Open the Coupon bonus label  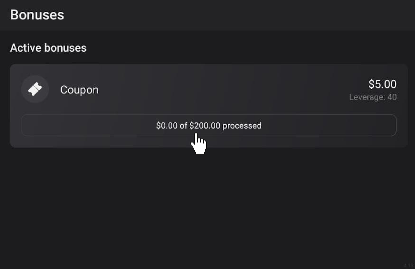(79, 90)
